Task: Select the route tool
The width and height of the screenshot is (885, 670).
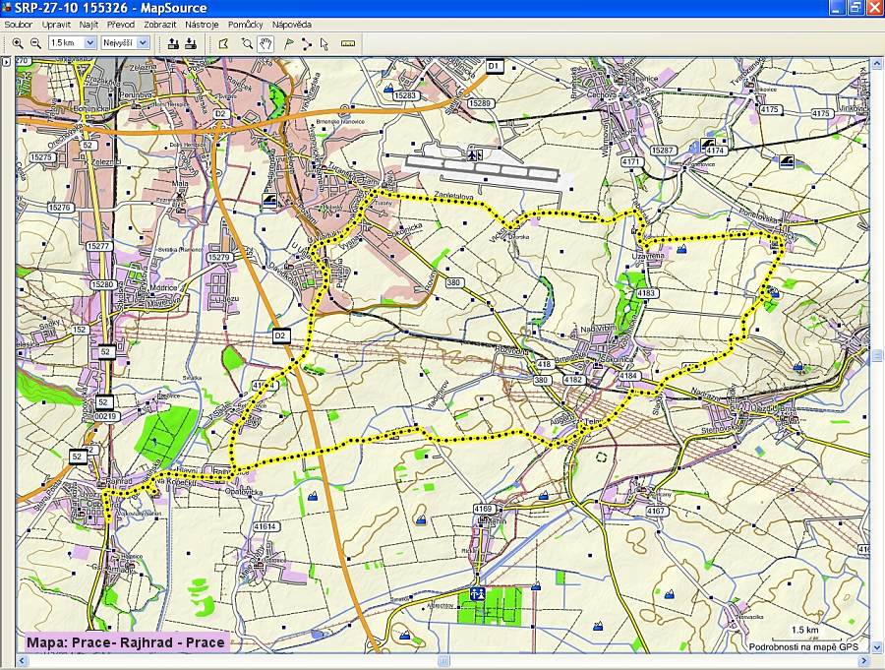Action: click(307, 43)
